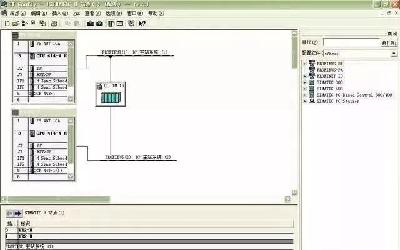Open the 选项 (Options) menu

pyautogui.click(x=113, y=12)
